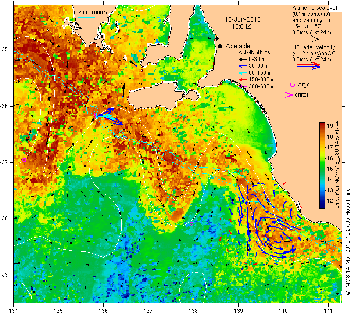Click the magenta drifter arrowhead in legend
351x316 pixels.
pyautogui.click(x=289, y=95)
